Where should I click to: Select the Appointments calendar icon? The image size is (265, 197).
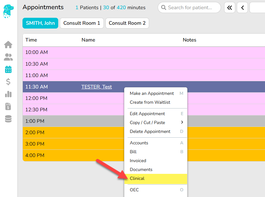[x=8, y=69]
